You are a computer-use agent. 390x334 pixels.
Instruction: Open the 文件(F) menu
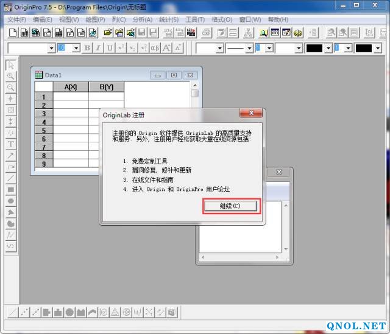[18, 19]
